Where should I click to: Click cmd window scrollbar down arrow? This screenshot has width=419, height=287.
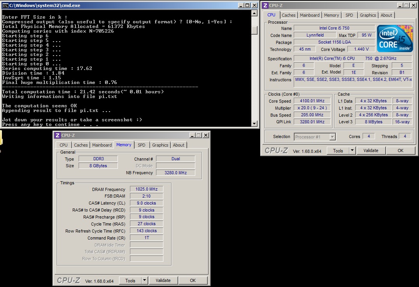pos(254,124)
